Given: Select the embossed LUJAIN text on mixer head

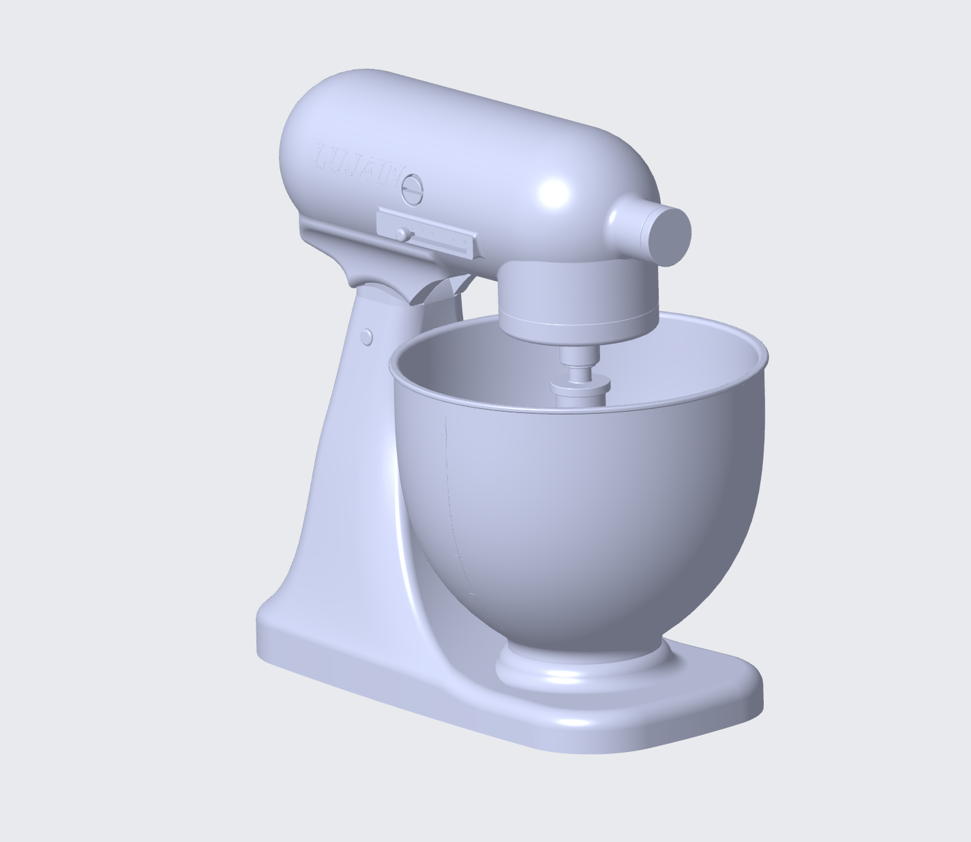Looking at the screenshot, I should 358,166.
